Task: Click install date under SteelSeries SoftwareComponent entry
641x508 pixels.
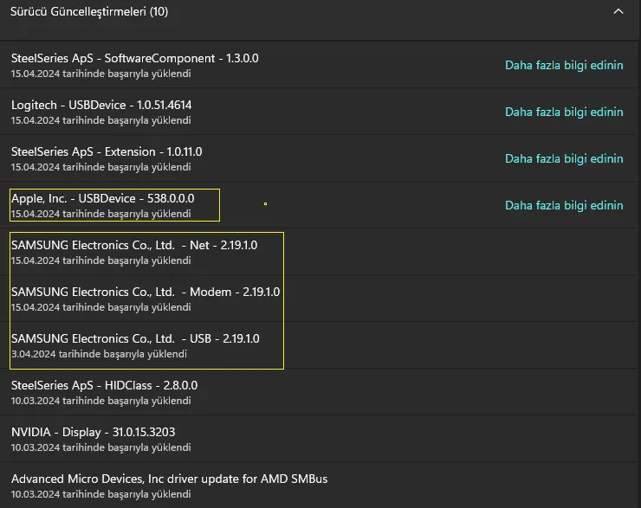Action: (x=101, y=74)
